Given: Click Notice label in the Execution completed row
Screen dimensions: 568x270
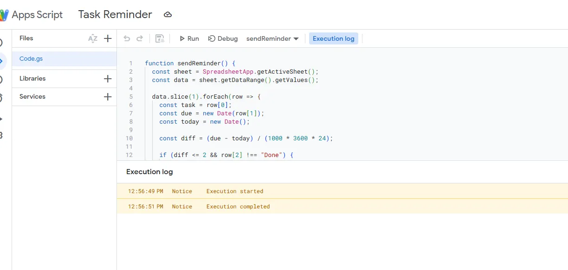Looking at the screenshot, I should [x=182, y=207].
